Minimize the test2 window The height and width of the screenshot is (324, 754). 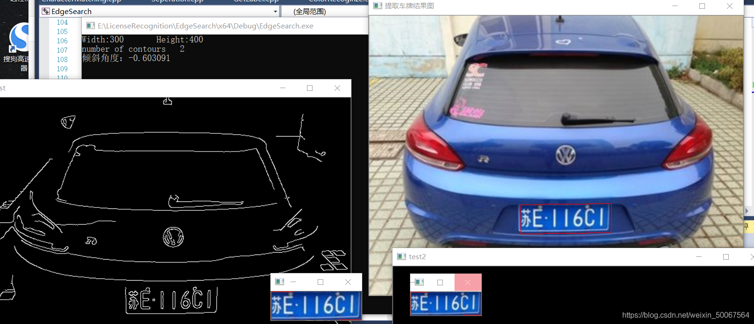tap(699, 257)
